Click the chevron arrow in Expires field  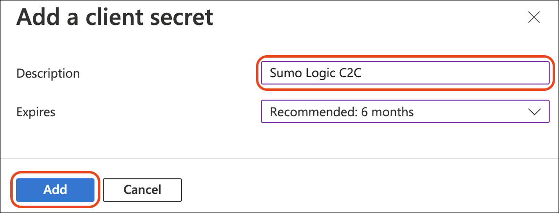534,112
